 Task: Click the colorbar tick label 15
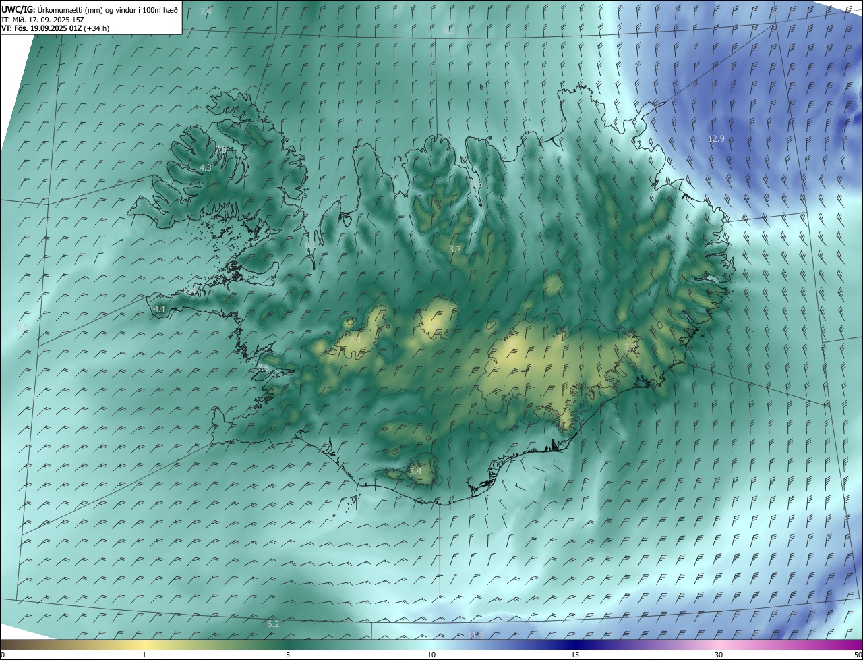[575, 655]
